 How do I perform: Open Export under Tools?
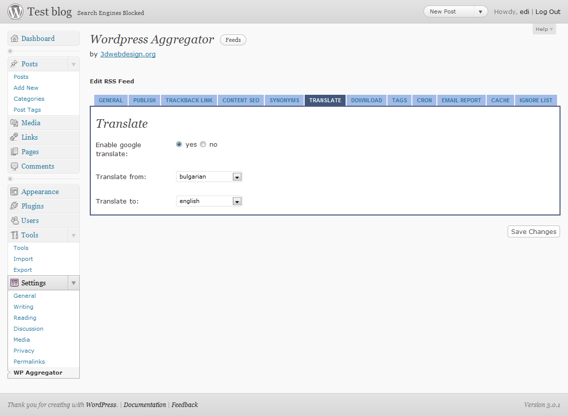[x=23, y=270]
